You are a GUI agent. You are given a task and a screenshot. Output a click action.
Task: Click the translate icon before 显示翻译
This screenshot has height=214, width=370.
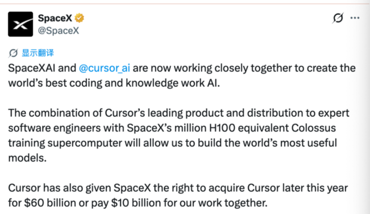tap(14, 53)
